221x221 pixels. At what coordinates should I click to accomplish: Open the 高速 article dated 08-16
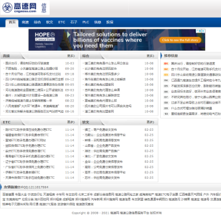coord(34,111)
